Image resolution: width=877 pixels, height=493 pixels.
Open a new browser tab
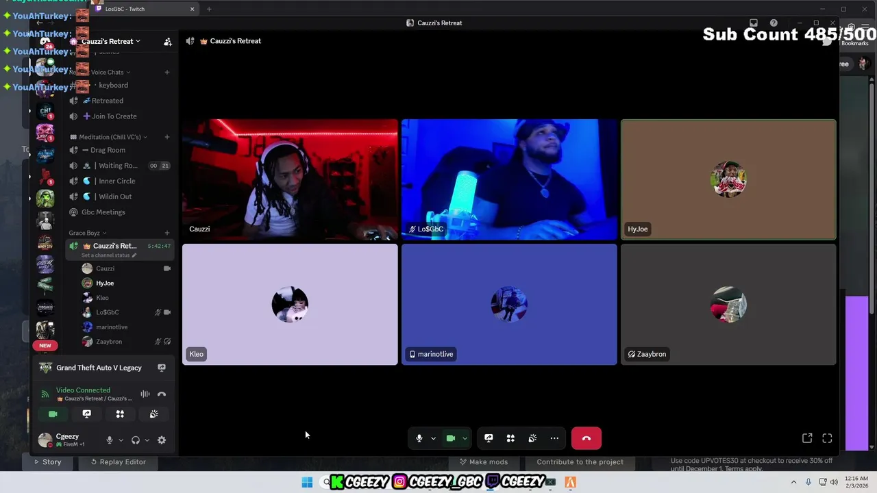pyautogui.click(x=209, y=9)
